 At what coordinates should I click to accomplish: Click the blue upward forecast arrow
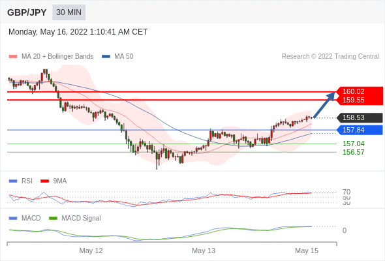point(324,105)
